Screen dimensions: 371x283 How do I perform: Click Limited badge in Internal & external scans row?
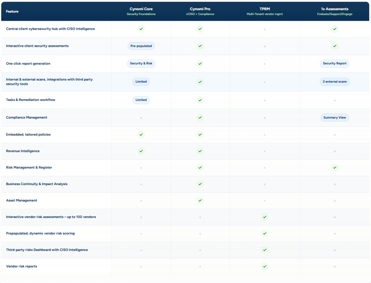point(141,82)
